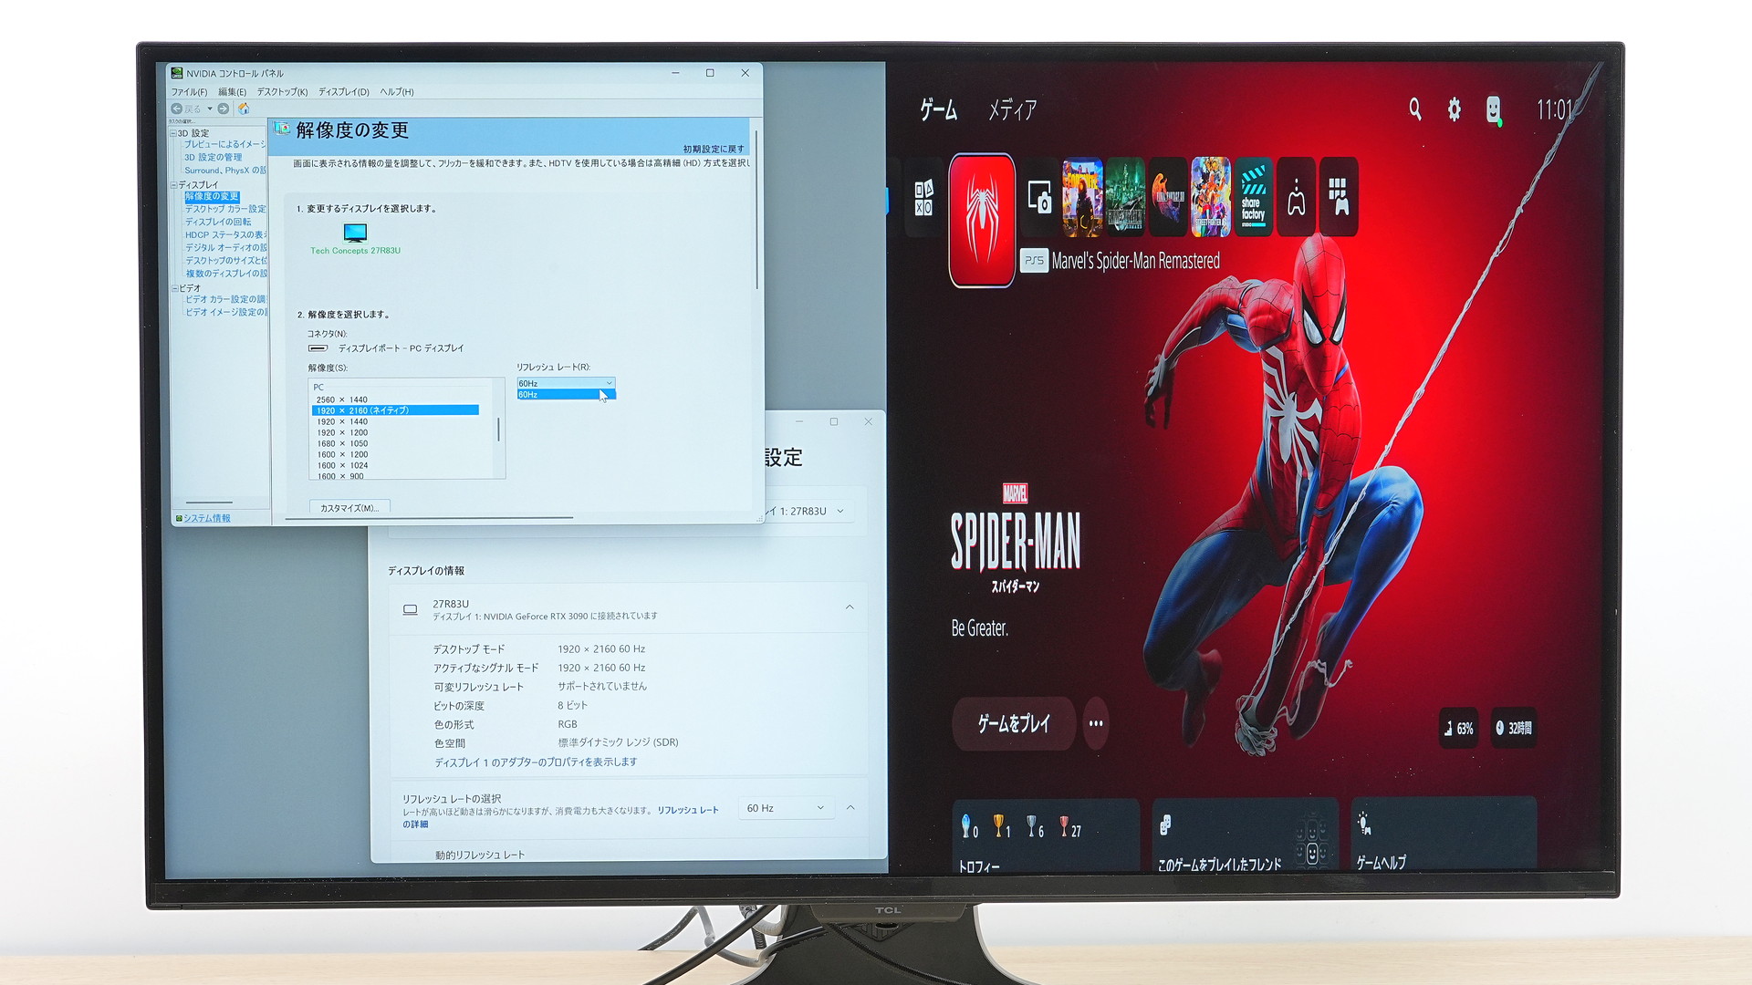The height and width of the screenshot is (985, 1752).
Task: Open the PS5 search magnifier icon
Action: point(1414,110)
